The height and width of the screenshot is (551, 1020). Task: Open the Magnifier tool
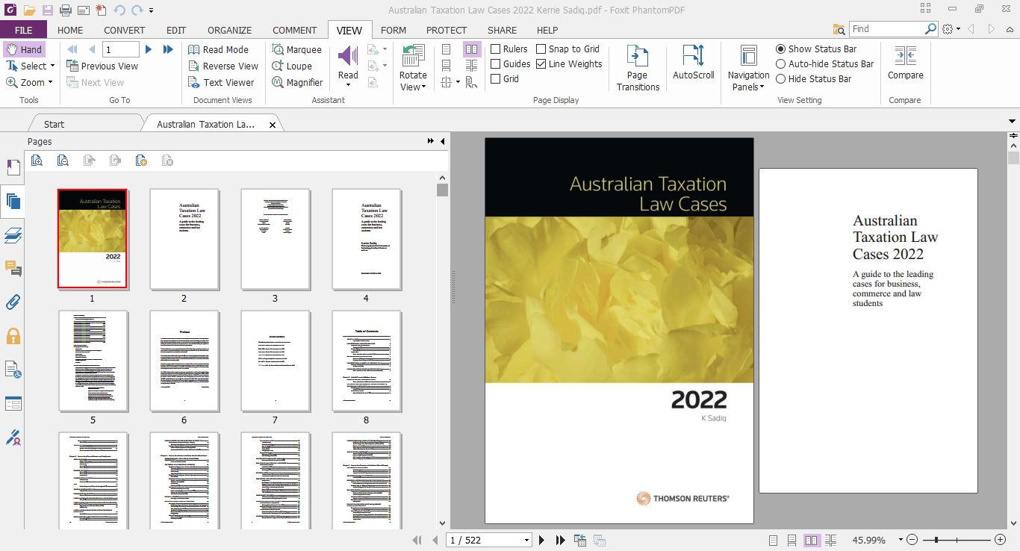click(297, 82)
